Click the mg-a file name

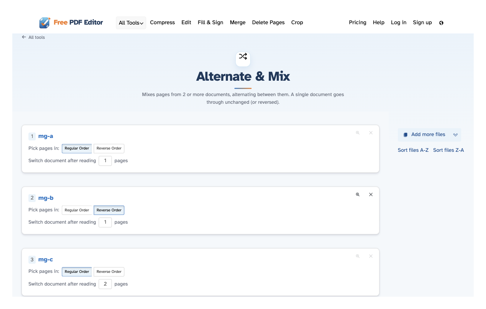click(46, 136)
